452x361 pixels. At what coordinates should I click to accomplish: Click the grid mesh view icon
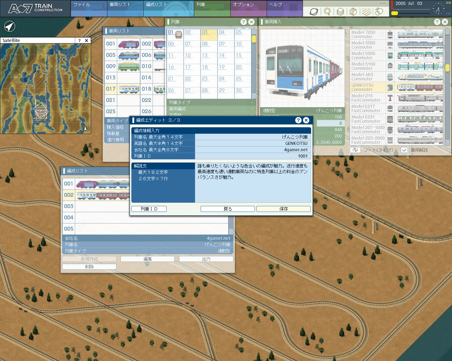tap(366, 12)
